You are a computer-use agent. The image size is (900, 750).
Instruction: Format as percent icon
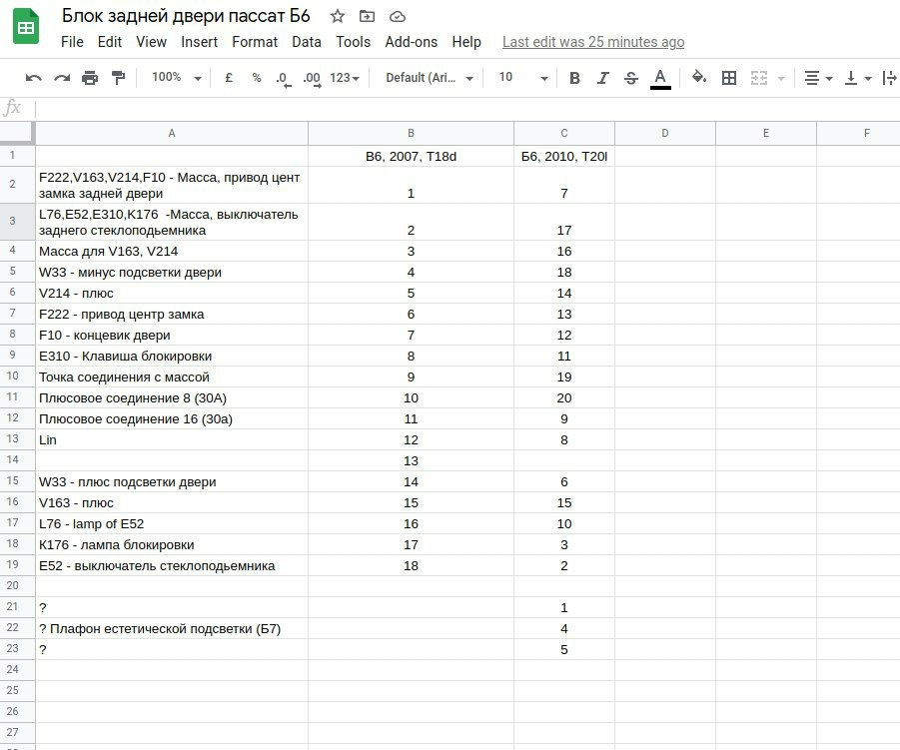(x=257, y=78)
